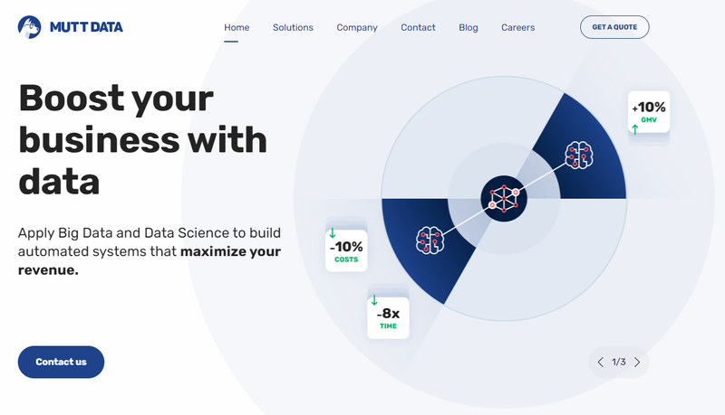Go to the Contact page link
Viewport: 725px width, 415px height.
tap(418, 28)
